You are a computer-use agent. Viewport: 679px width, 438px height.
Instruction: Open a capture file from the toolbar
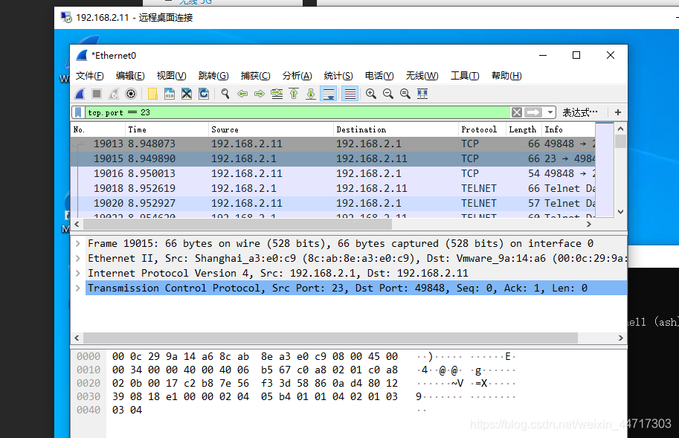(152, 94)
